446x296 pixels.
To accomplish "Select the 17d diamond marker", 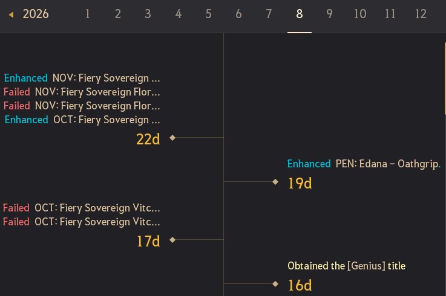I will pyautogui.click(x=172, y=240).
